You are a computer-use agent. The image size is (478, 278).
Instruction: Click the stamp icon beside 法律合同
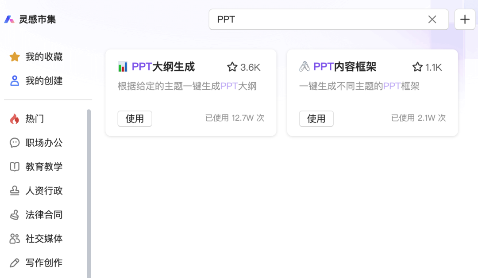pos(15,215)
